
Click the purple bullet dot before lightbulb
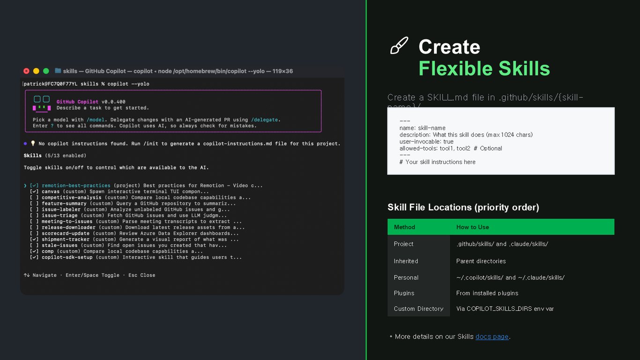pyautogui.click(x=25, y=143)
